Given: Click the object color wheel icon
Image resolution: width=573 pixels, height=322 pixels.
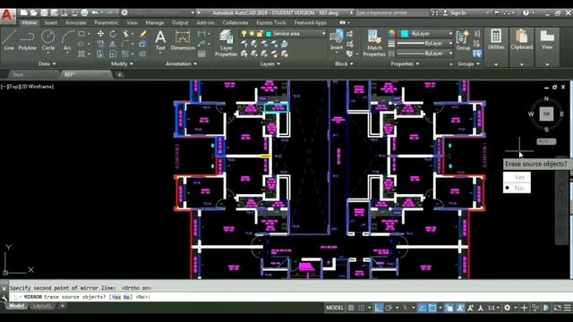Looking at the screenshot, I should [391, 34].
